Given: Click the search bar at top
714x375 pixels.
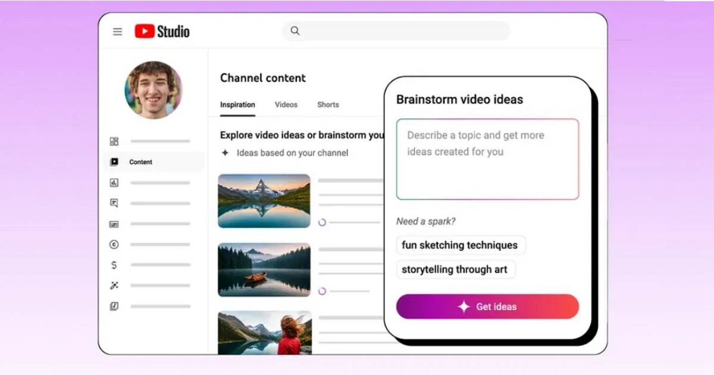Looking at the screenshot, I should coord(396,31).
